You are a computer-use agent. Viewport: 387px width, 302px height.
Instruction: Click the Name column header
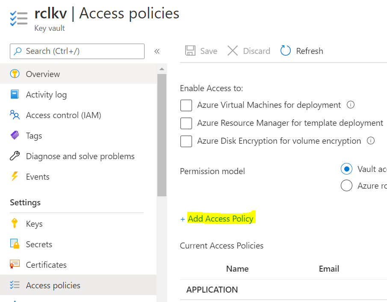237,268
